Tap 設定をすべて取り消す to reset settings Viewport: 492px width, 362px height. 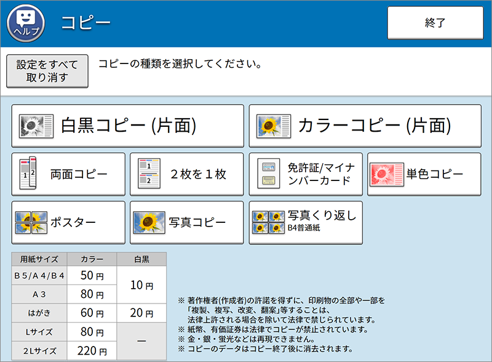pos(47,71)
